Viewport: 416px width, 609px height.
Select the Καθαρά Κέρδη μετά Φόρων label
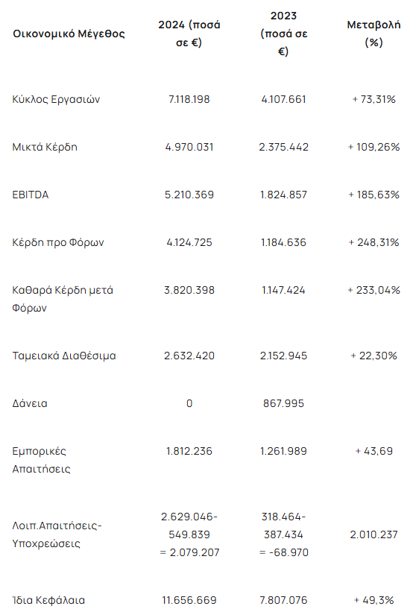tap(63, 299)
